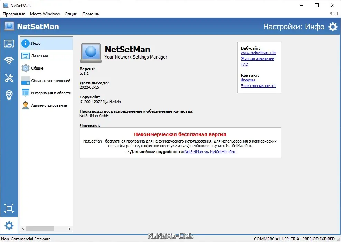Viewport: 341px width, 242px height.
Task: Click the release date 2022-02-15
Action: click(89, 87)
